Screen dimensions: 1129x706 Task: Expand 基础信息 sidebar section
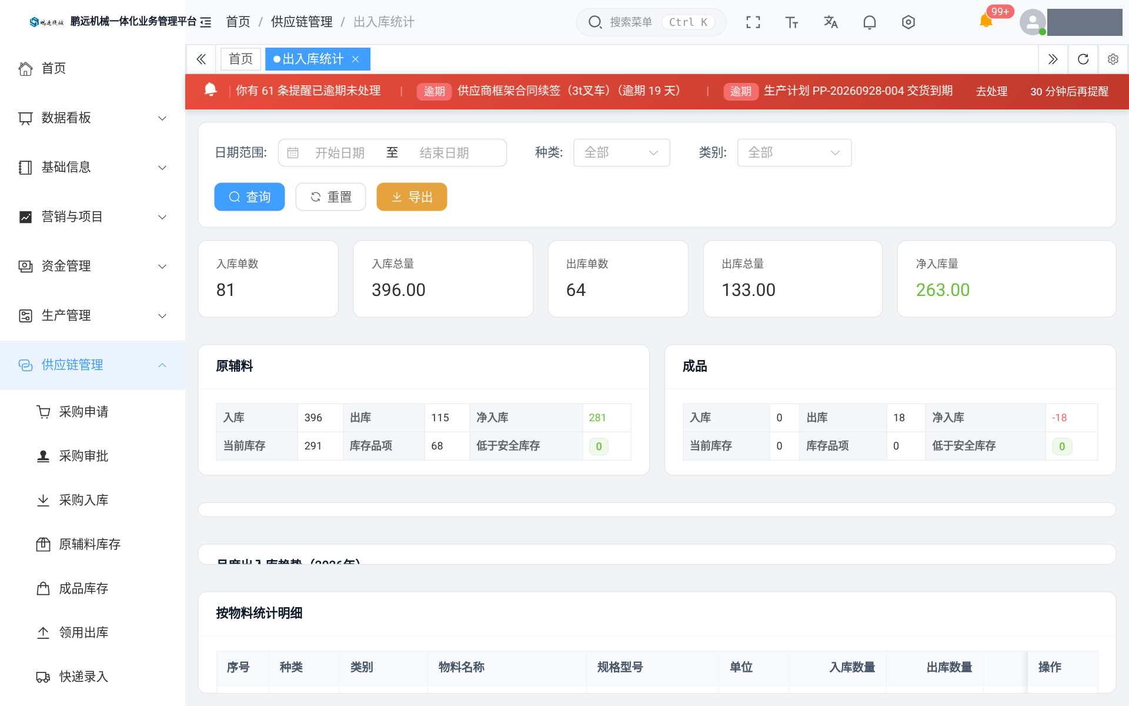click(x=92, y=167)
